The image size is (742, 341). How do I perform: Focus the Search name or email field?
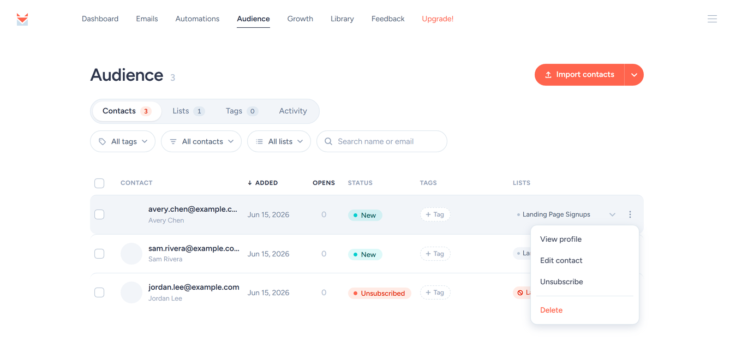click(382, 141)
